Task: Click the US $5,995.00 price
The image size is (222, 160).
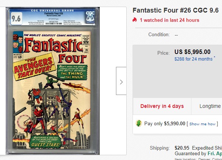Action: point(193,52)
